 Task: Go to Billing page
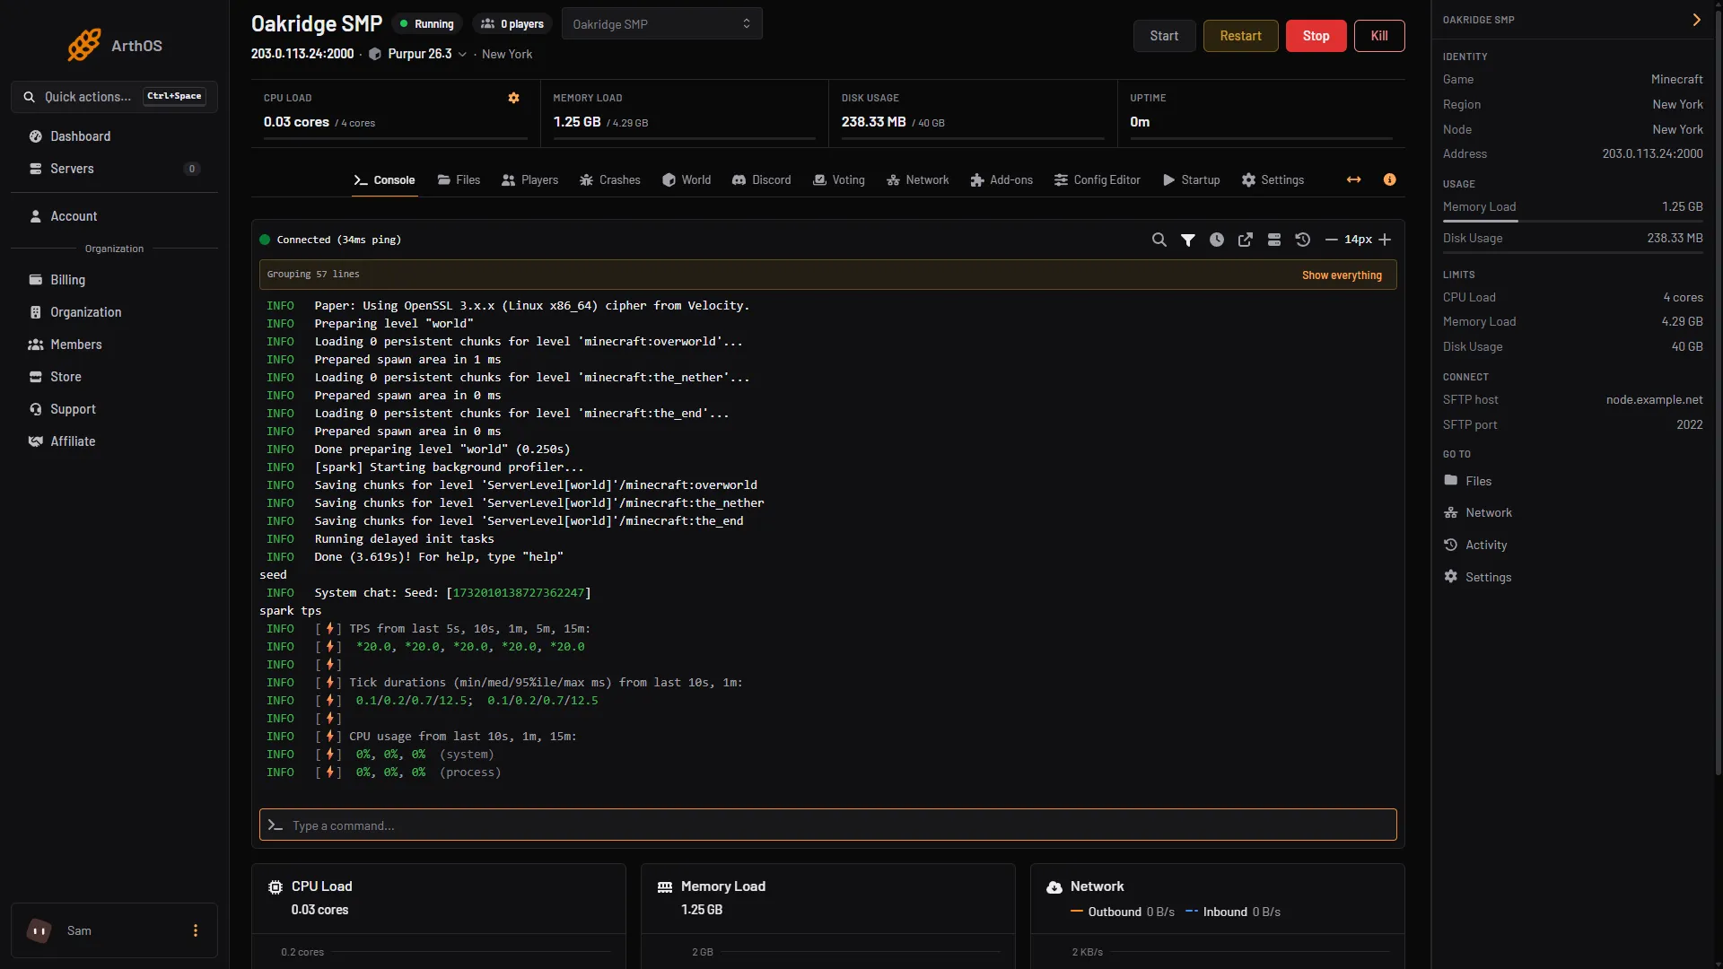tap(114, 280)
